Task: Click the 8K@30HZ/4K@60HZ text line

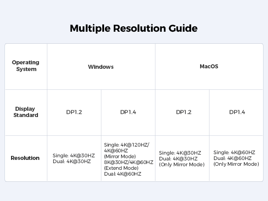Action: coord(129,162)
